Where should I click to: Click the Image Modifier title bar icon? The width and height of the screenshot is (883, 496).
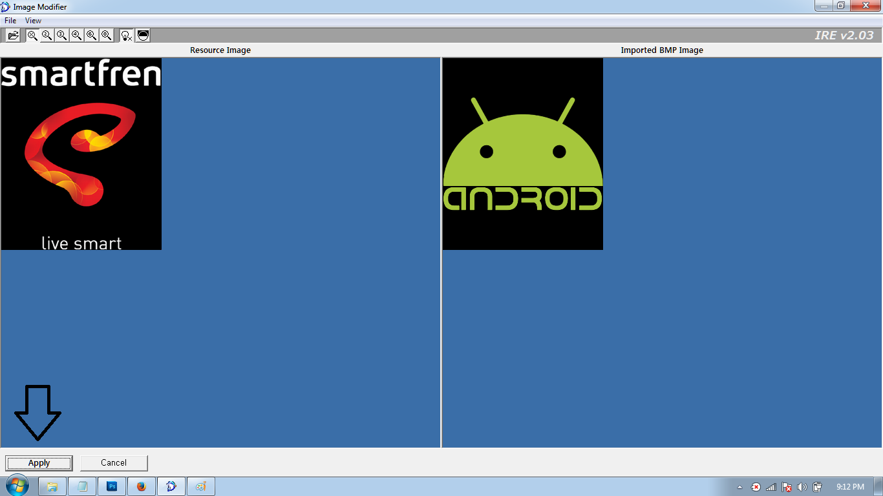pos(6,6)
